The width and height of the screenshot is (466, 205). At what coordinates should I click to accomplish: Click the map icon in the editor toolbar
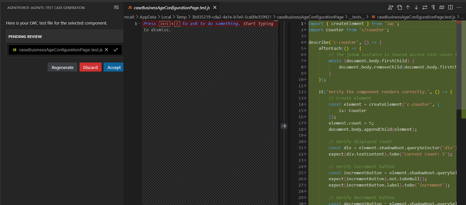click(442, 8)
